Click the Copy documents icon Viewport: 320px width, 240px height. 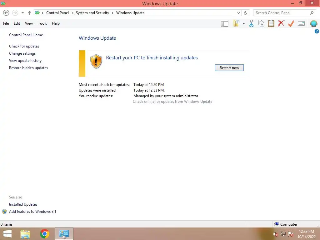261,23
